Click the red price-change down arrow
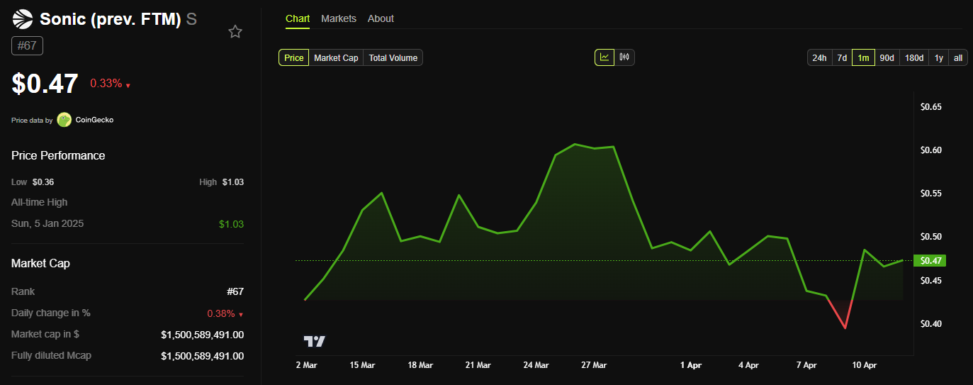This screenshot has height=385, width=973. click(128, 85)
